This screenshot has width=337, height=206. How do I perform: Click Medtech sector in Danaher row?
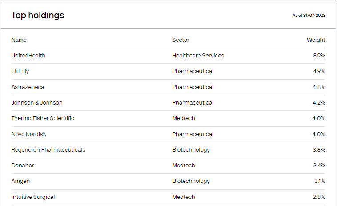[x=183, y=166]
